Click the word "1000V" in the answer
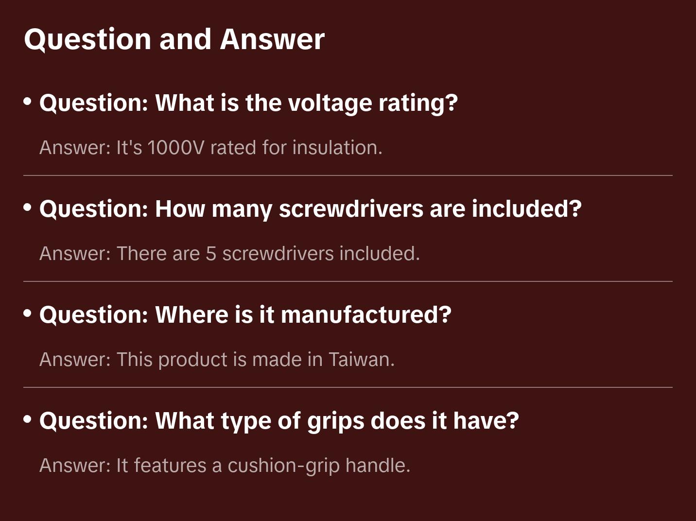Image resolution: width=696 pixels, height=521 pixels. tap(176, 148)
